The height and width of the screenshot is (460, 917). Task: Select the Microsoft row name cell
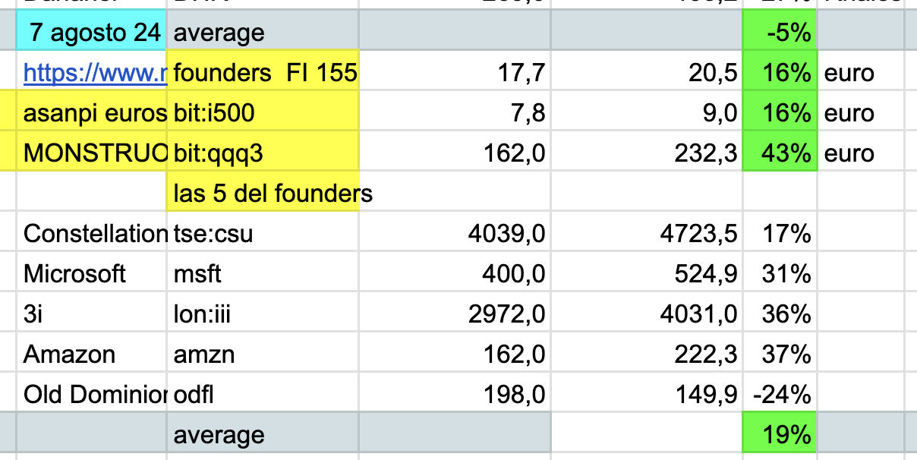(x=91, y=274)
